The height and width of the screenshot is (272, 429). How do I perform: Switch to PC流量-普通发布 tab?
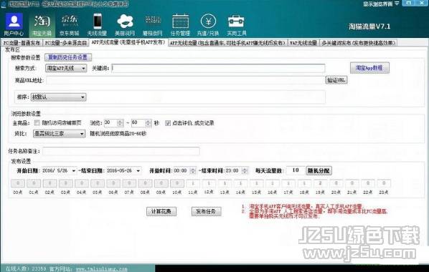click(x=22, y=43)
